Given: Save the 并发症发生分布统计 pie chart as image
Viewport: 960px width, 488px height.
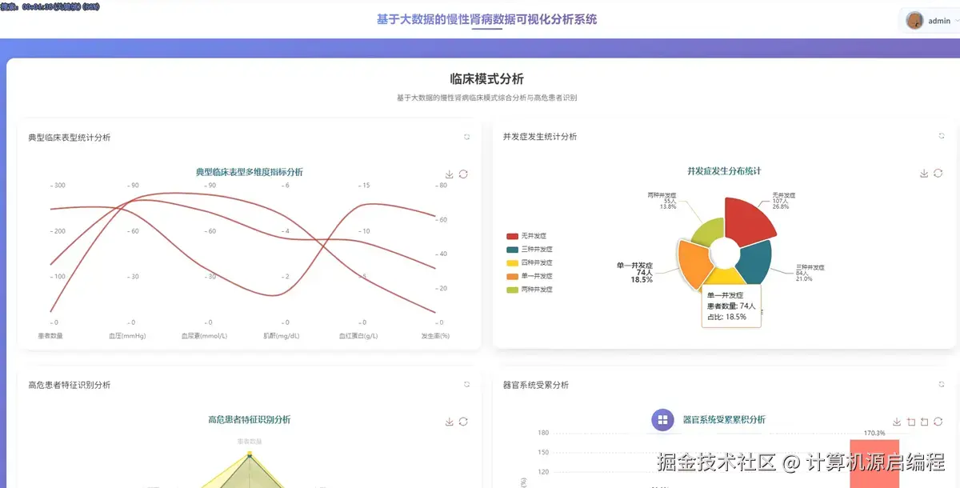Looking at the screenshot, I should (924, 173).
